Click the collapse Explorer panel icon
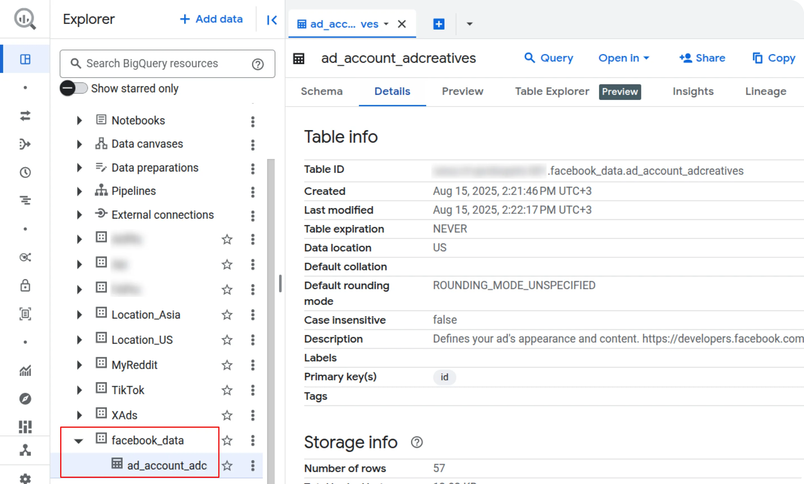804x484 pixels. [x=271, y=20]
